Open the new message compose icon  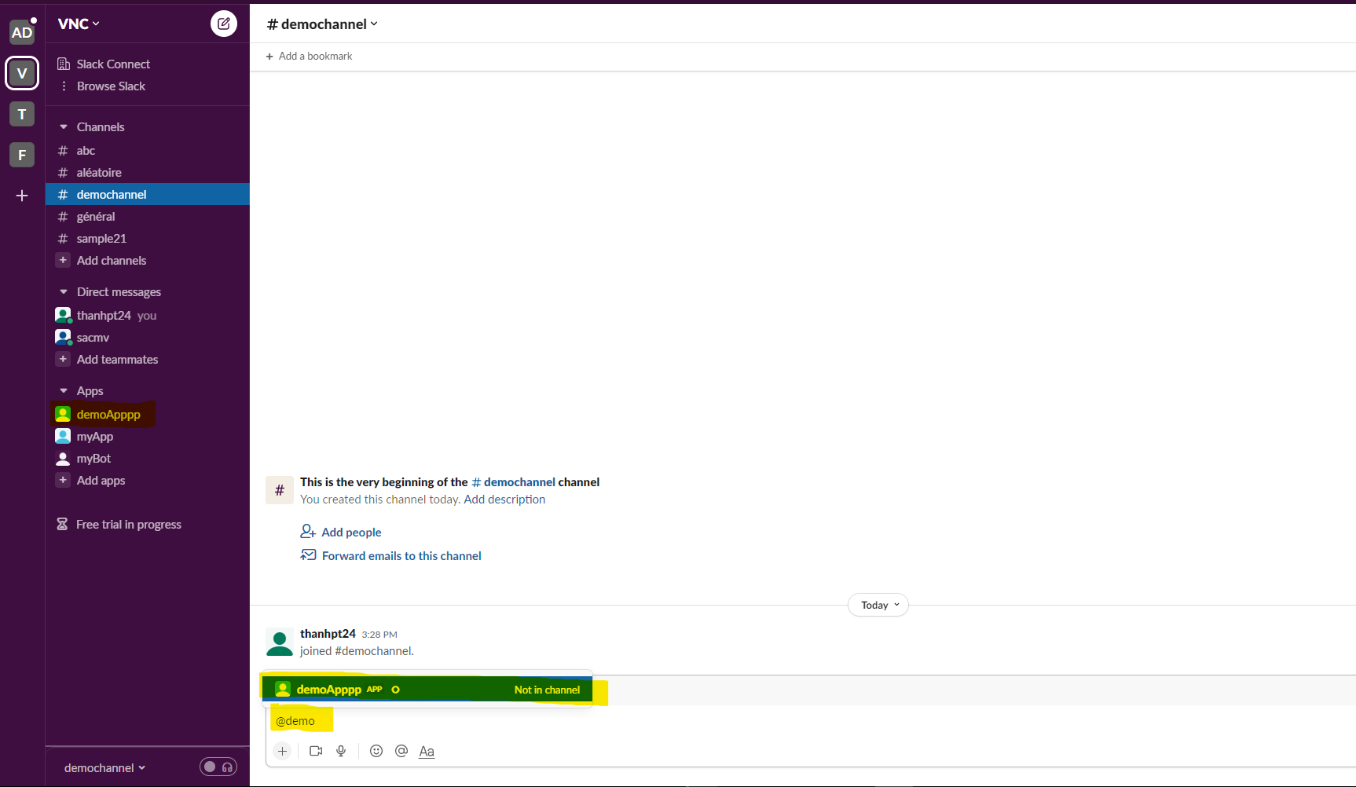(x=224, y=24)
